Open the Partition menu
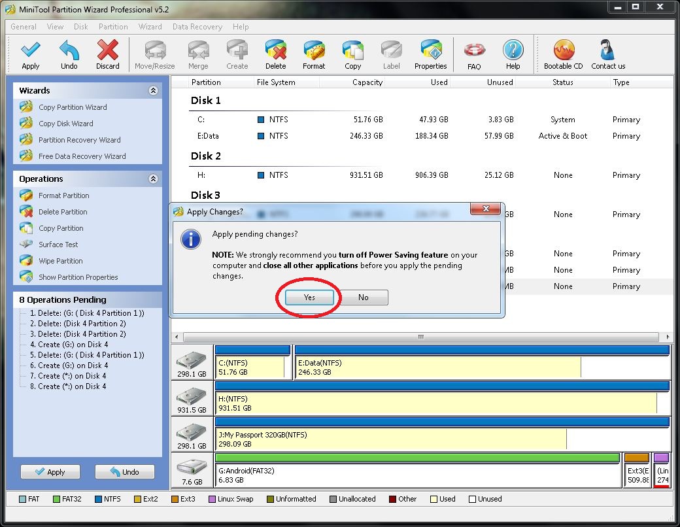This screenshot has width=680, height=527. 113,27
